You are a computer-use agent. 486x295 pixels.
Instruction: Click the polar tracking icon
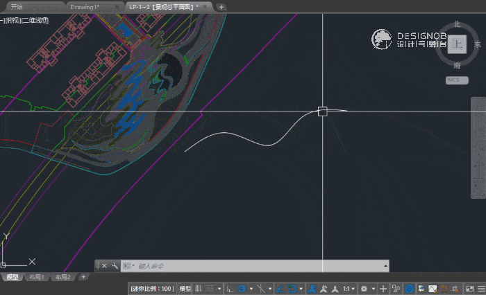click(242, 289)
